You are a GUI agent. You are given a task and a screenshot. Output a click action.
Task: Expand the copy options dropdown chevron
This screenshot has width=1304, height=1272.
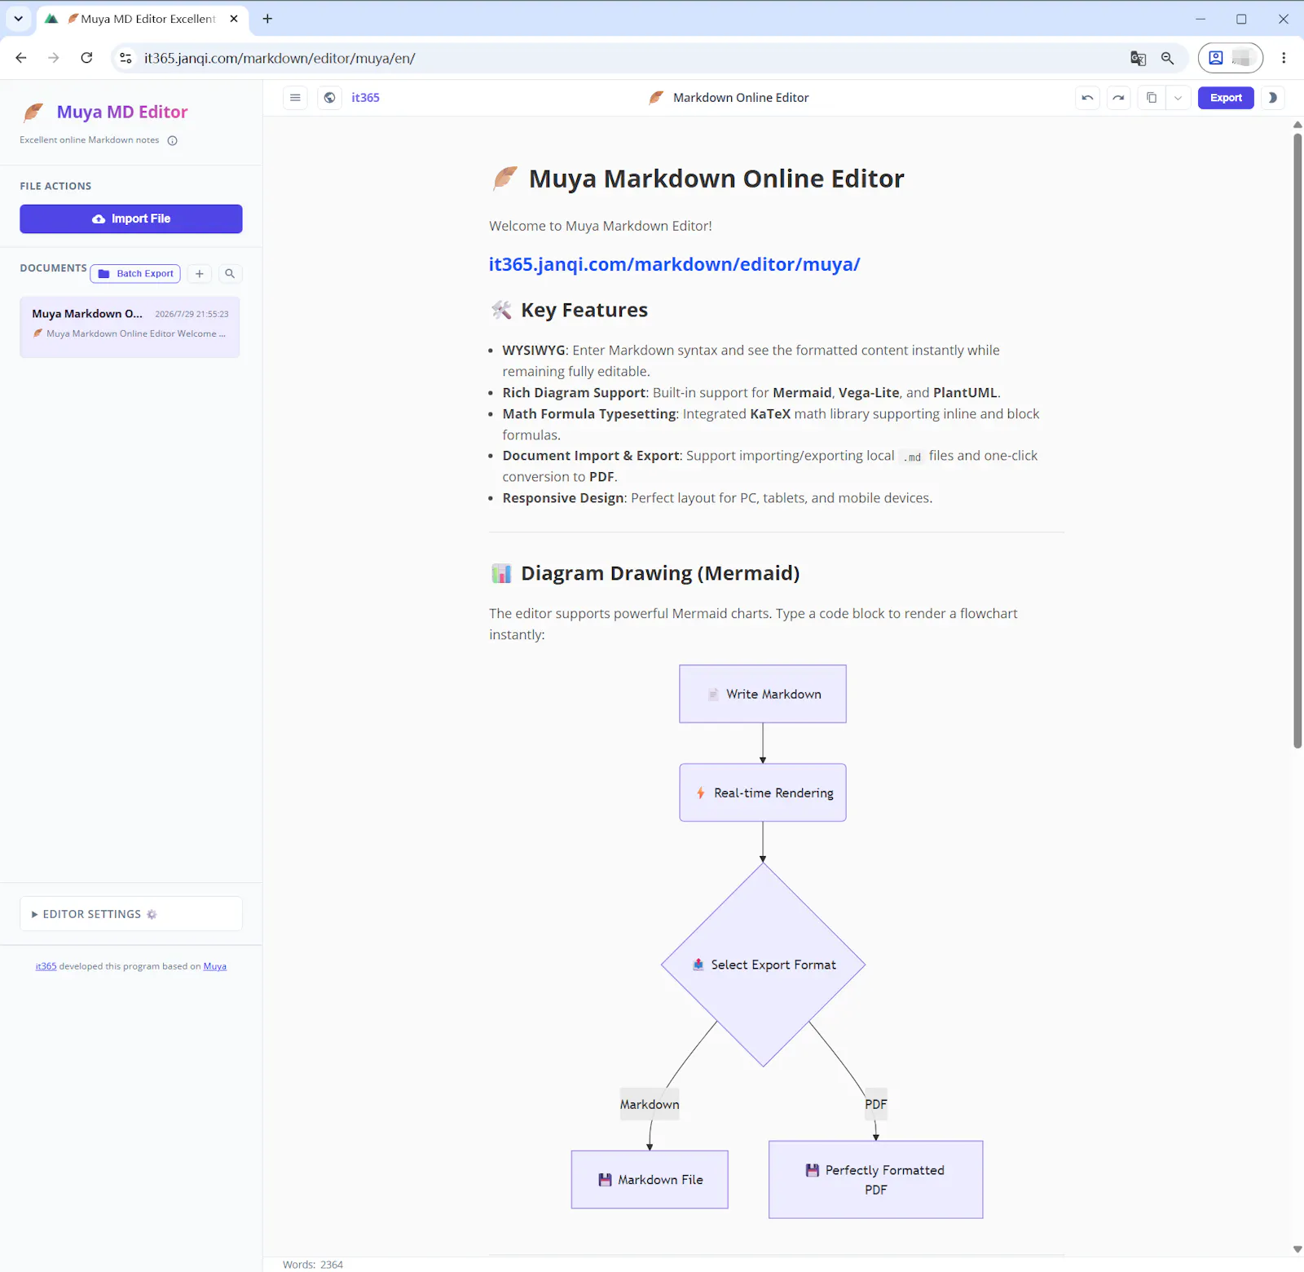[x=1178, y=98]
